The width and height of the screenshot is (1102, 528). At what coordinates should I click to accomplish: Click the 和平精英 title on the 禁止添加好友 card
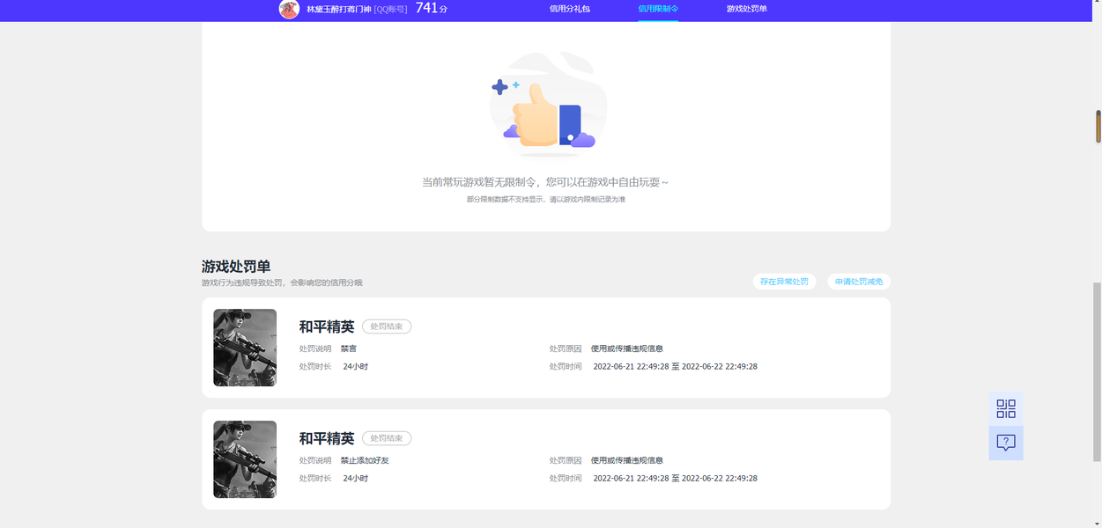tap(327, 438)
